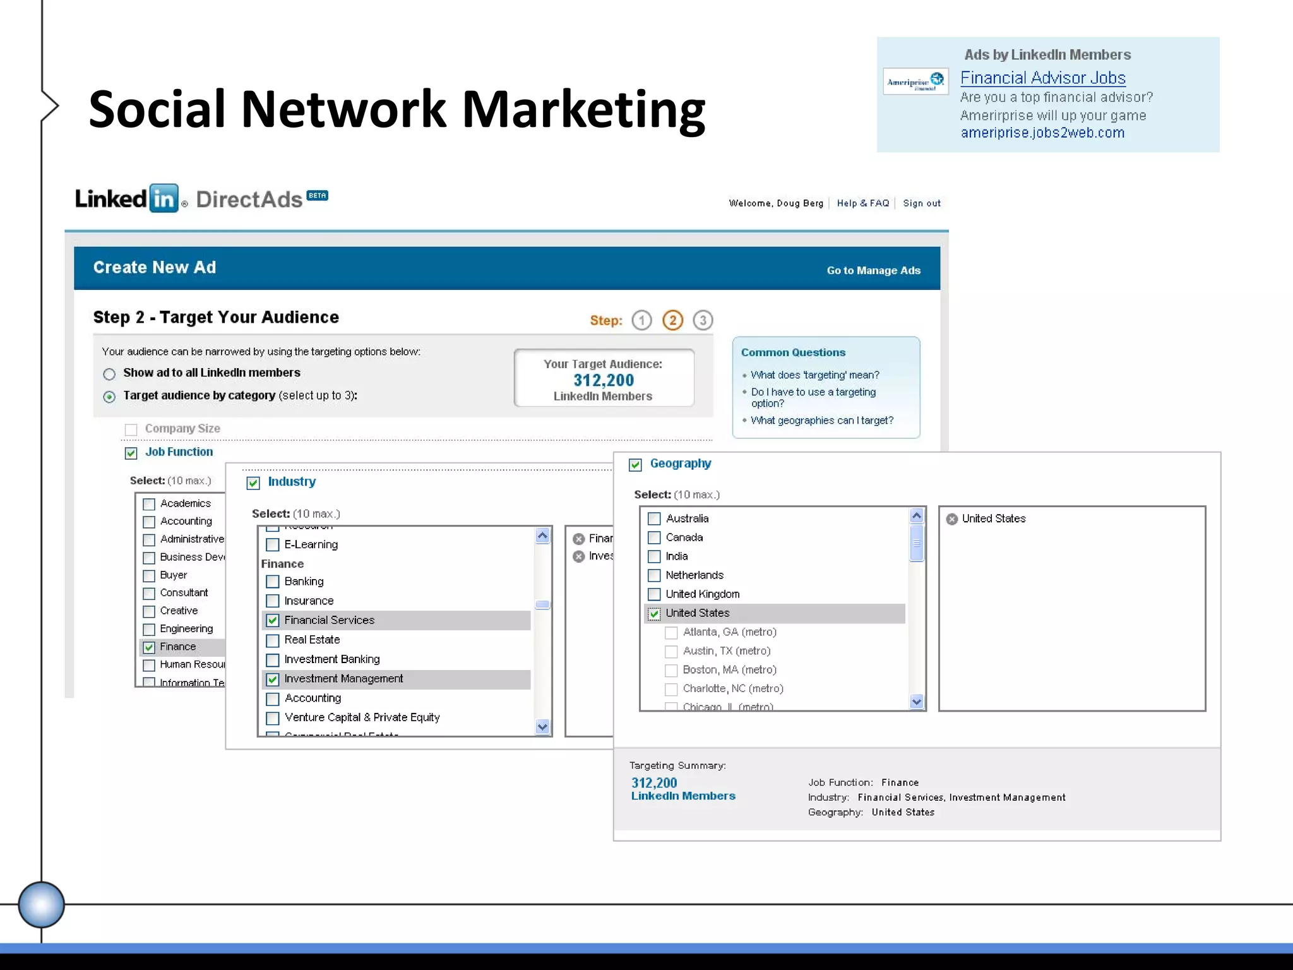The image size is (1293, 970).
Task: Check the E-Learning industry box
Action: (x=273, y=544)
